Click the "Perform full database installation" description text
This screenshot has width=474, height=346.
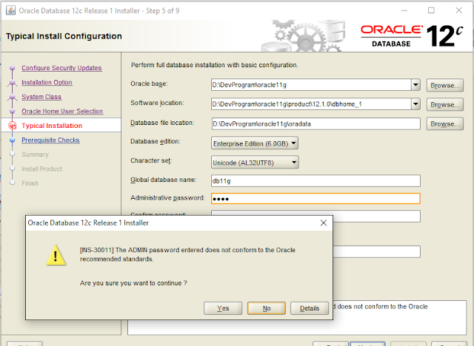click(214, 65)
